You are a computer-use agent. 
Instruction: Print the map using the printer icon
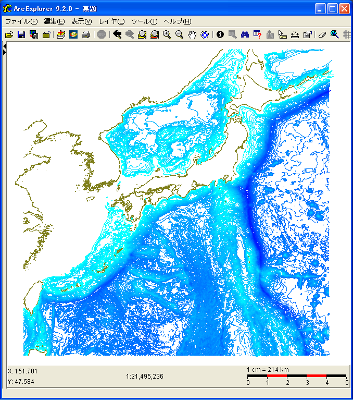(x=86, y=35)
